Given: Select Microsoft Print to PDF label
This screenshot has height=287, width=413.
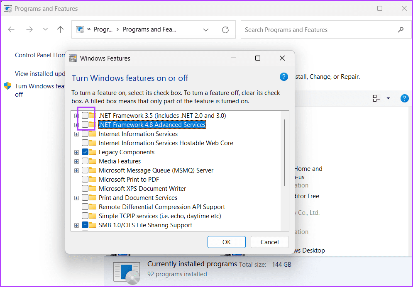Looking at the screenshot, I should tap(129, 180).
